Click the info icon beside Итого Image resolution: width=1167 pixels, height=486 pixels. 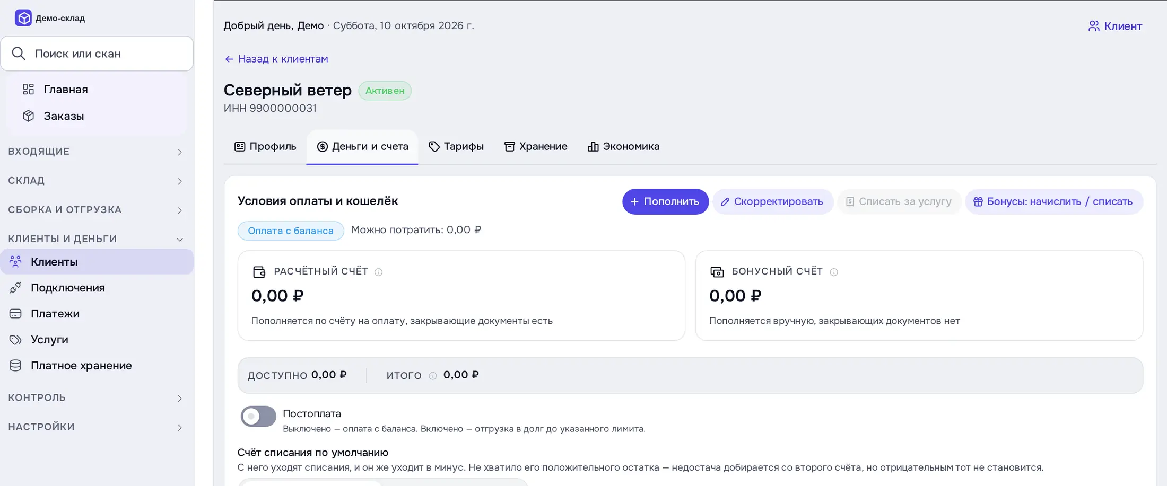[x=433, y=376]
